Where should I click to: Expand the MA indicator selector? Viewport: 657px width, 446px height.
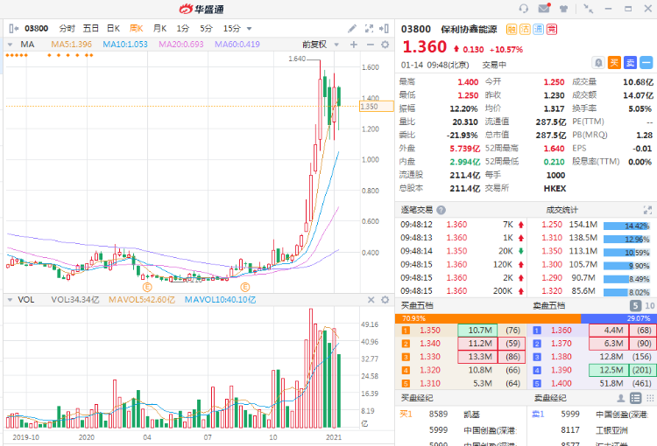(10, 45)
